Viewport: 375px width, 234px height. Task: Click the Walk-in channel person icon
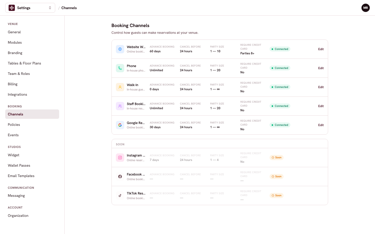pyautogui.click(x=120, y=87)
